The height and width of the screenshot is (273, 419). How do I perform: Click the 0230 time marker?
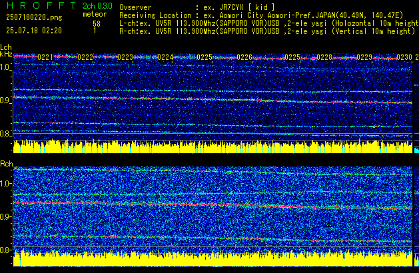coord(404,57)
